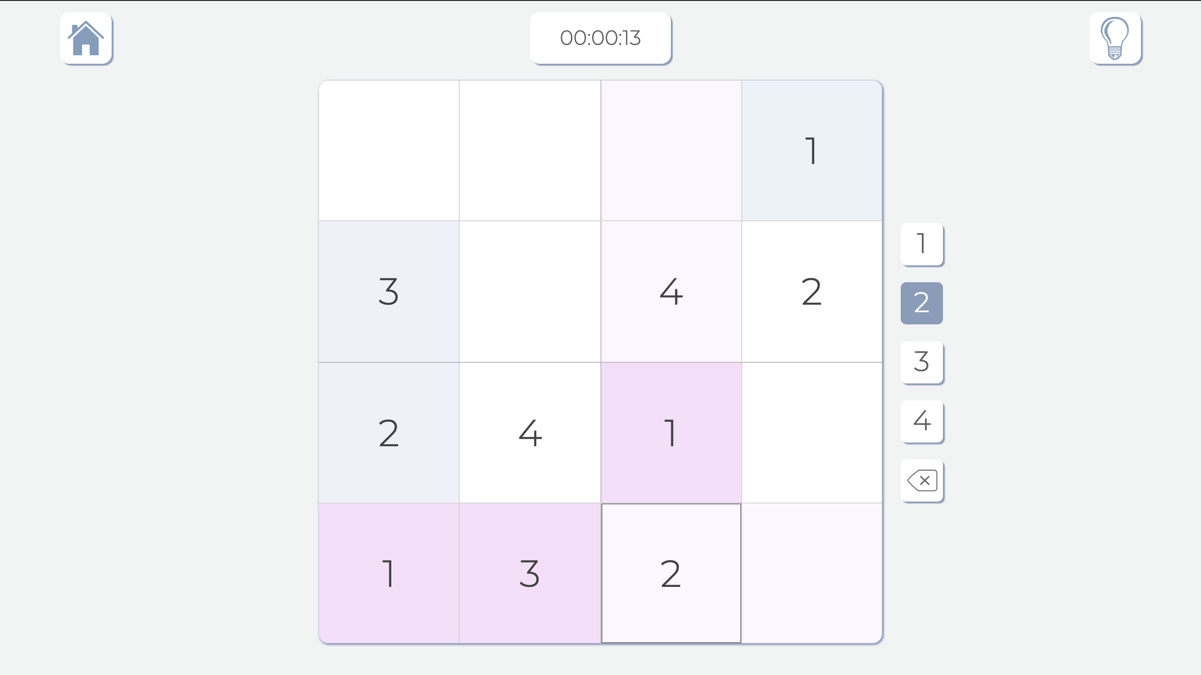Image resolution: width=1201 pixels, height=675 pixels.
Task: Click the timer showing 00:00:13
Action: (x=600, y=38)
